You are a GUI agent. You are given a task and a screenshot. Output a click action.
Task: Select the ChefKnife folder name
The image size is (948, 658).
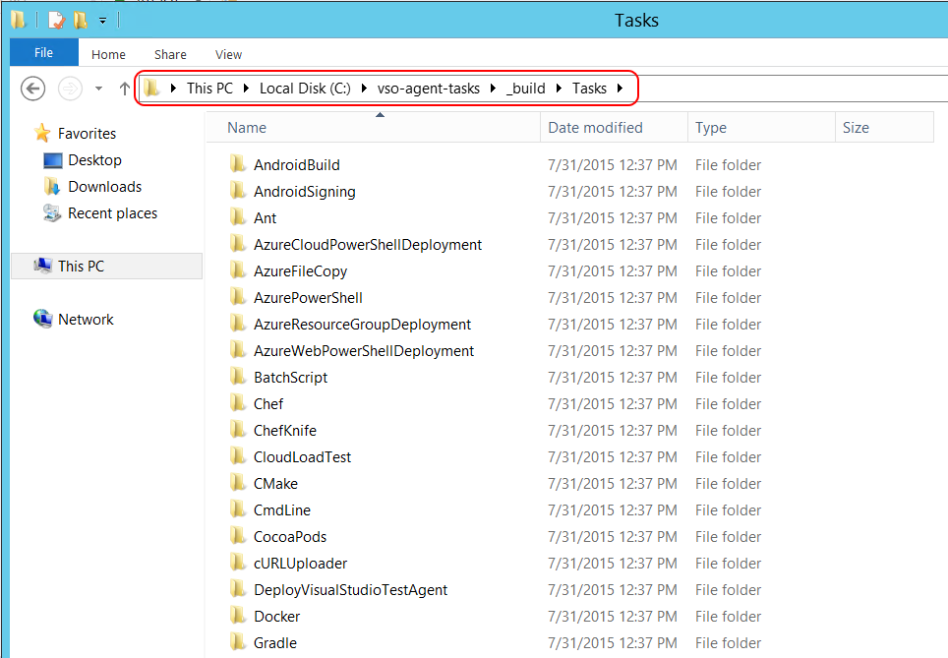285,431
